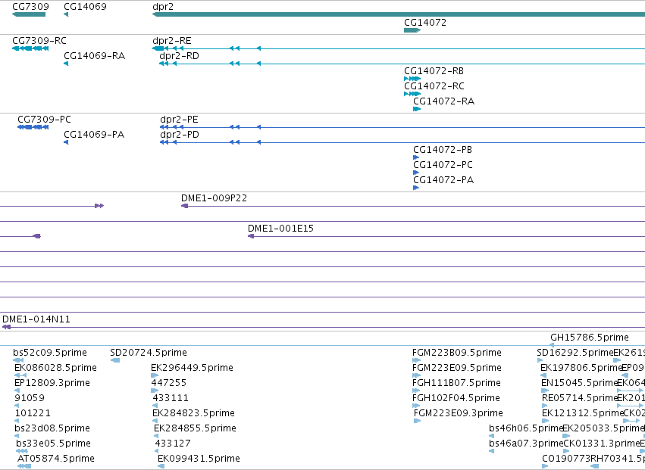645x470 pixels.
Task: Click the bs23d08.5prime label
Action: [52, 429]
